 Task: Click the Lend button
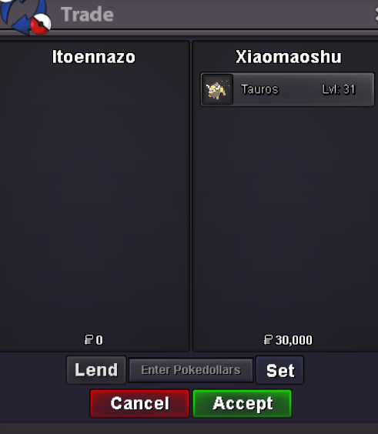(96, 370)
